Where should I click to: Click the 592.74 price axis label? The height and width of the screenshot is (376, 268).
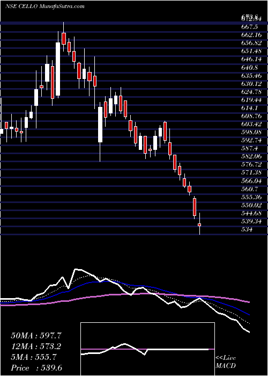(251, 140)
